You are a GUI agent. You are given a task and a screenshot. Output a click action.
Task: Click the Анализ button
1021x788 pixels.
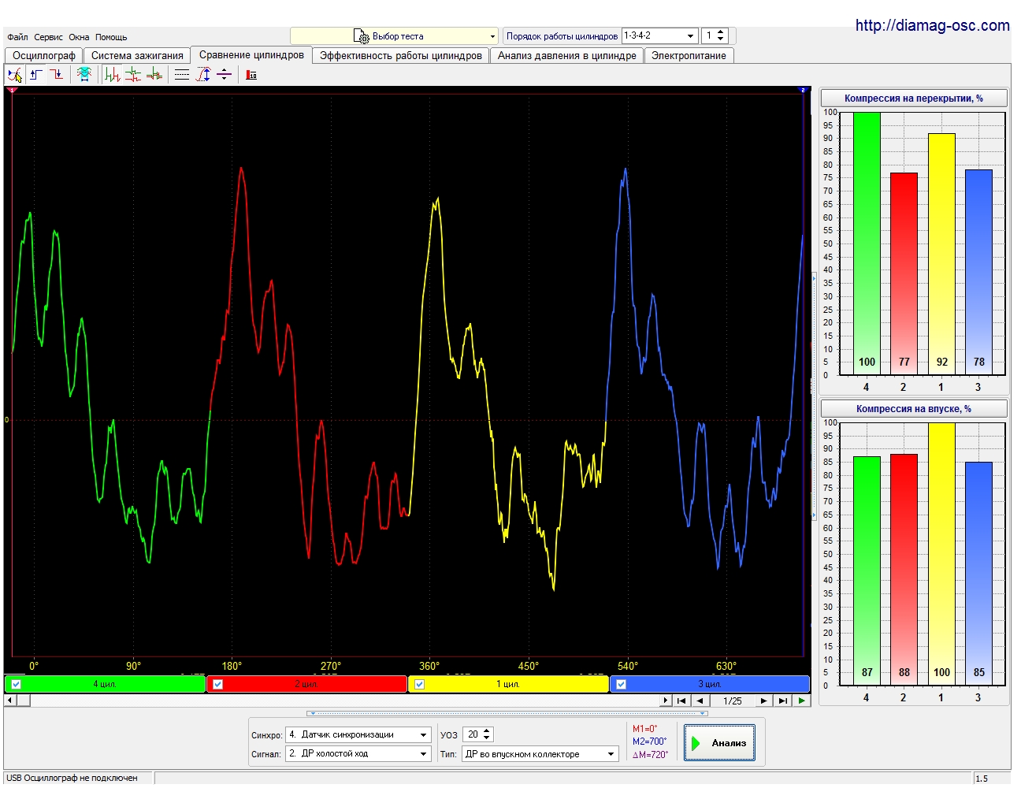pyautogui.click(x=719, y=743)
